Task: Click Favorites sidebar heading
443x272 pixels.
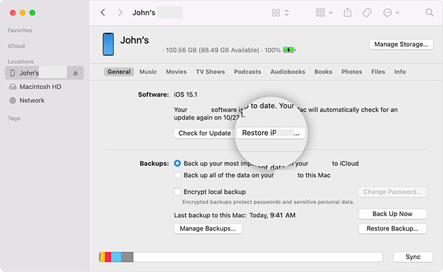Action: (x=20, y=30)
